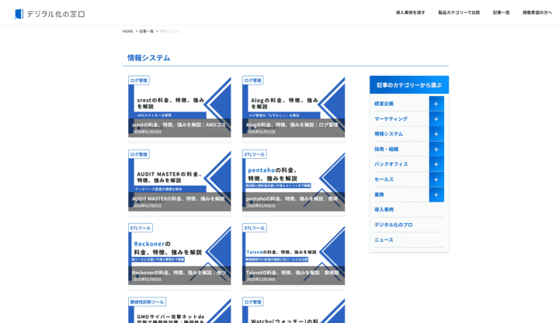Go to HOME in the breadcrumb

pos(127,31)
